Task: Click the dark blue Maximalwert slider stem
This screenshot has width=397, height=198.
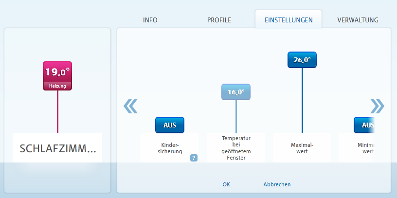Action: 302,101
